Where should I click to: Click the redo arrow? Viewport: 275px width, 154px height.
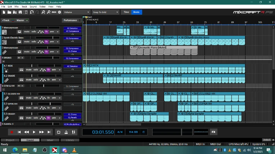37,12
